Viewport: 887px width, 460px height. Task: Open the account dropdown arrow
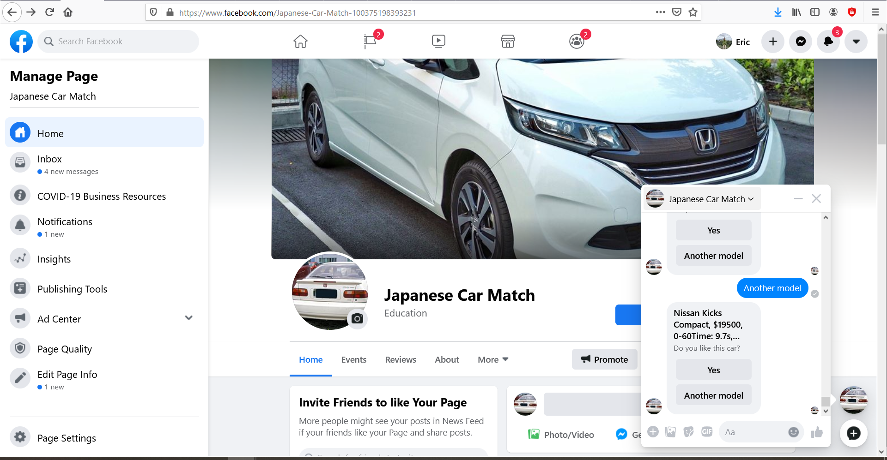(x=856, y=42)
